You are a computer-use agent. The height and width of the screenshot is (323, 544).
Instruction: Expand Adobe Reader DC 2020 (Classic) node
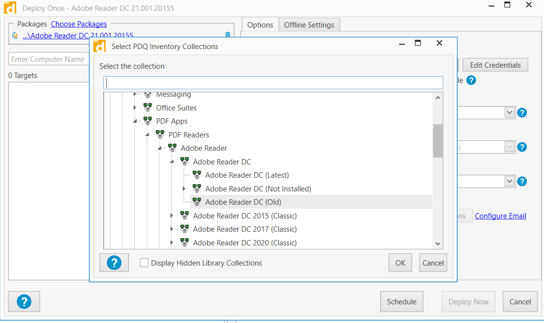tap(172, 242)
